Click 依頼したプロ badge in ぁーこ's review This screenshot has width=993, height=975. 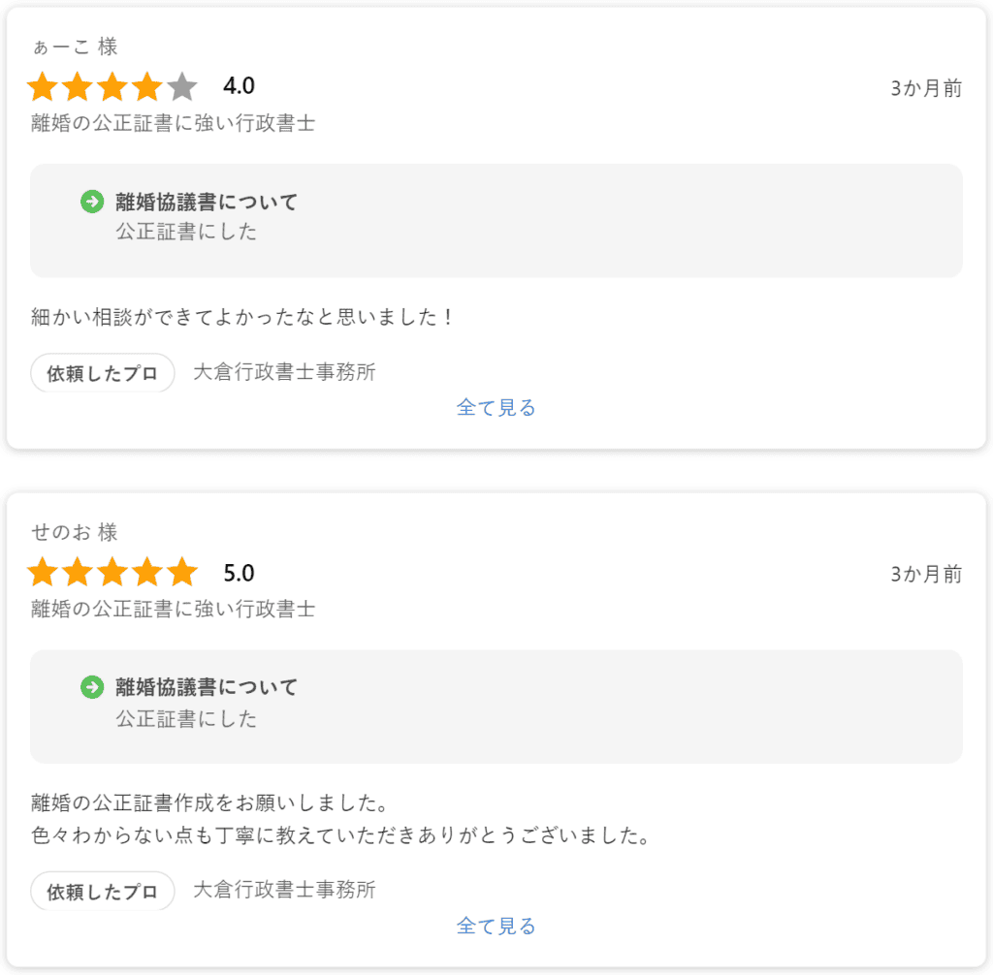103,373
